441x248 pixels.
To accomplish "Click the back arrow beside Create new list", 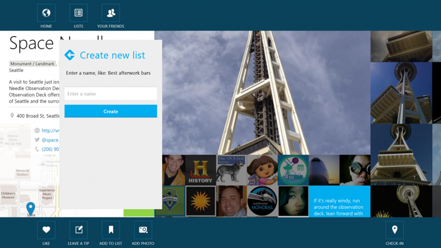I will [x=70, y=55].
